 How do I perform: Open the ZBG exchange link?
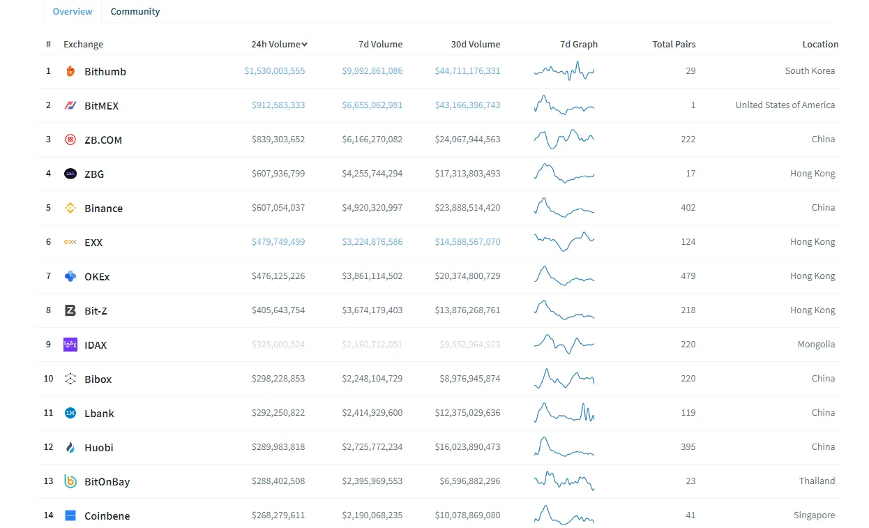coord(94,174)
